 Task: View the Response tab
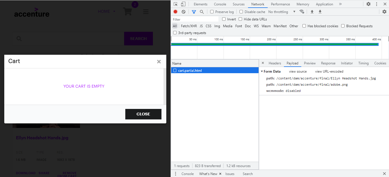pos(328,63)
